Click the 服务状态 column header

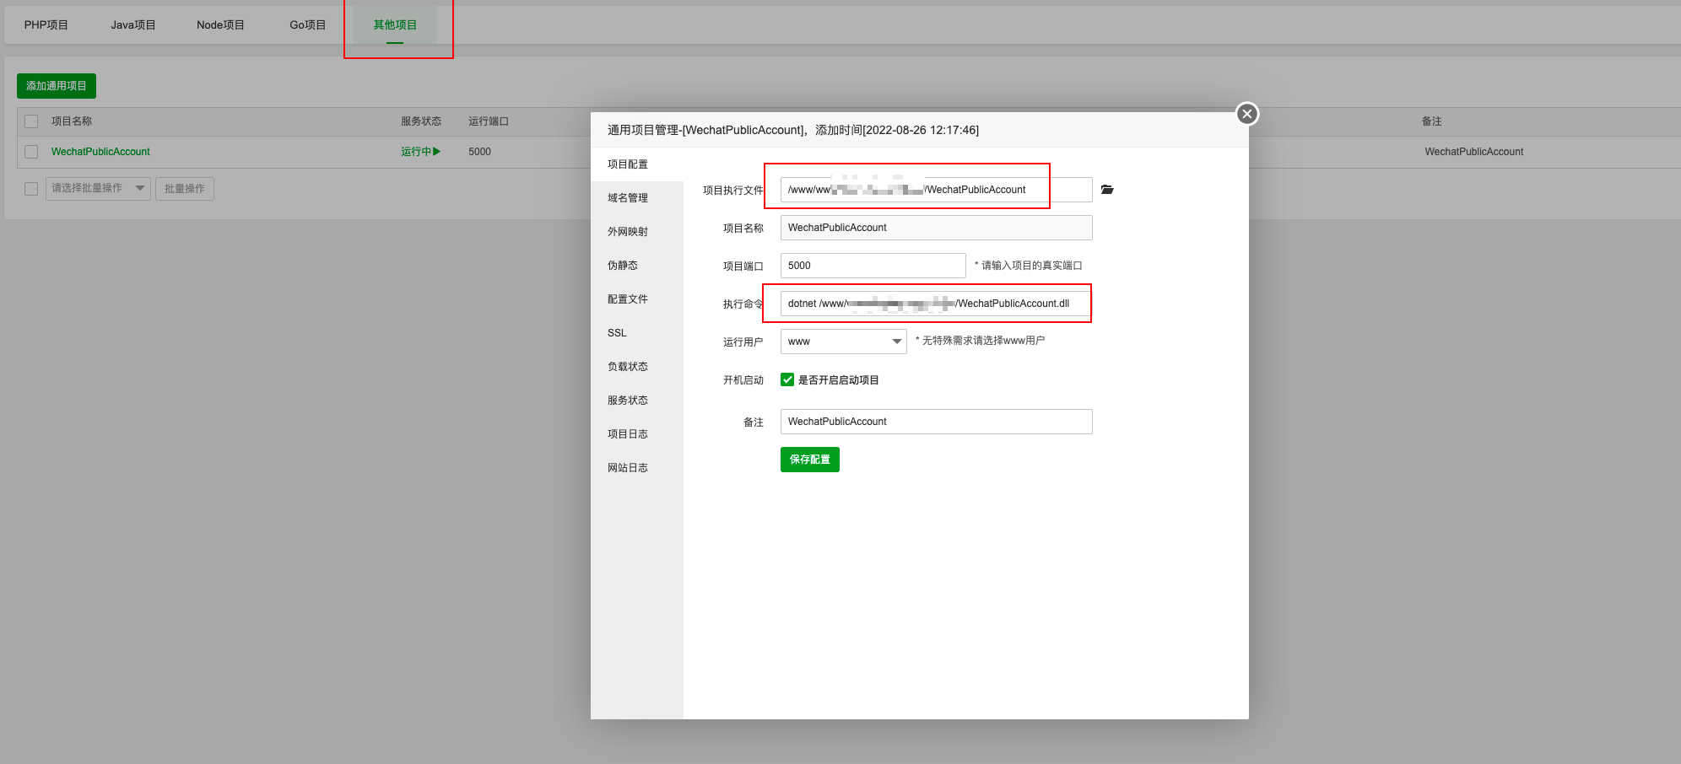tap(421, 121)
